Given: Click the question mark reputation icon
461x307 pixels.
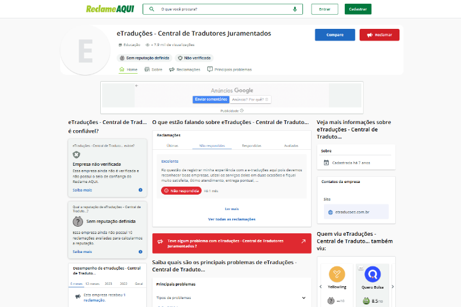Looking at the screenshot, I should [x=78, y=221].
